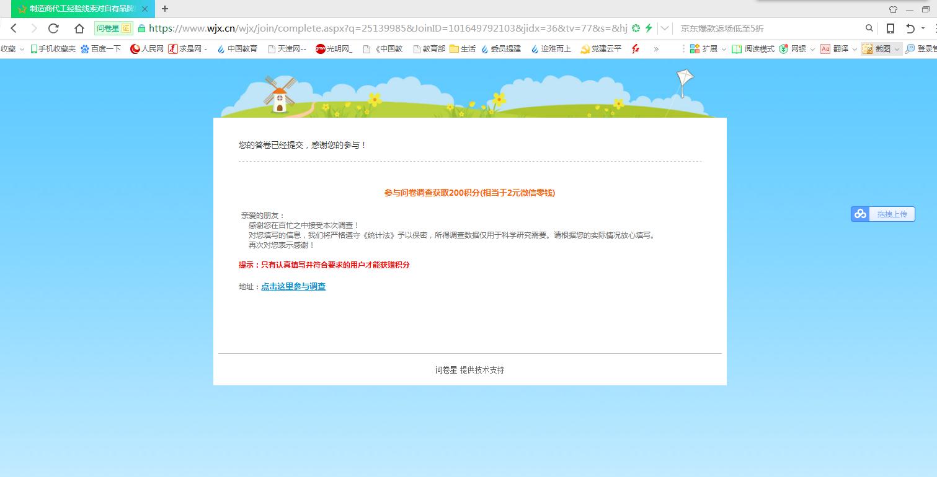Click the mobile device icon in toolbar
937x477 pixels.
890,28
